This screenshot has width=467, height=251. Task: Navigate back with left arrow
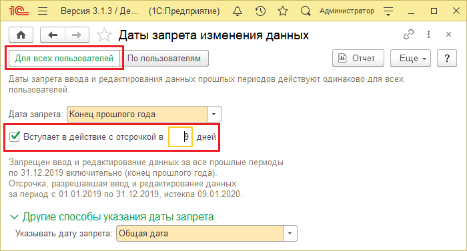53,35
